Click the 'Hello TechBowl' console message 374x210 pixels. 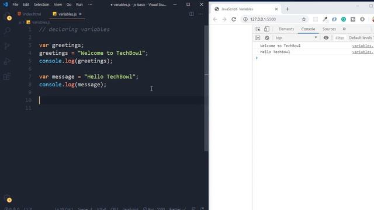pyautogui.click(x=275, y=52)
